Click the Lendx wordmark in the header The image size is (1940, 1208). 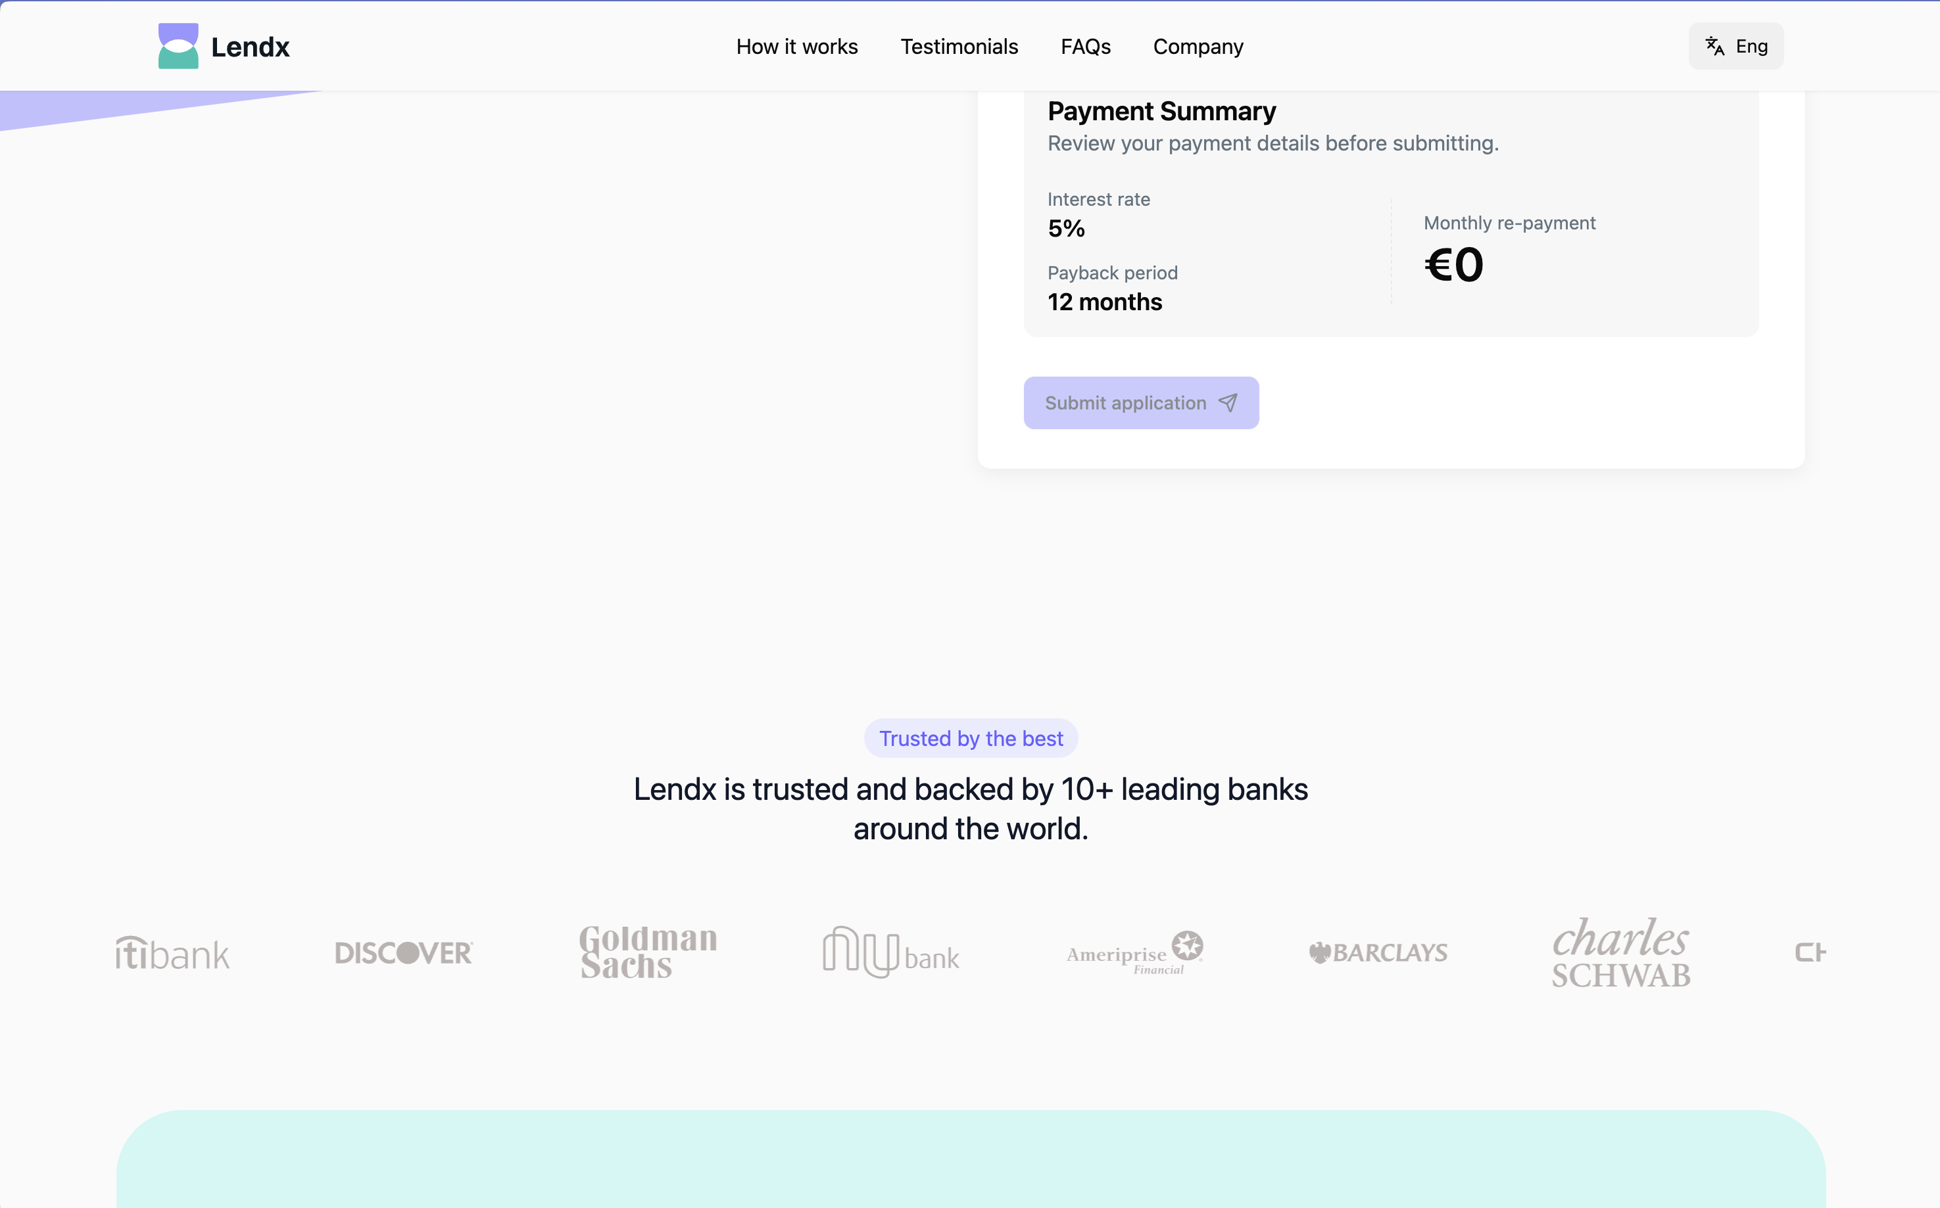(250, 47)
